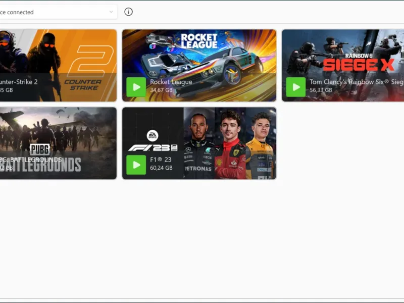Click the 'F1® 23' title text

click(x=161, y=160)
